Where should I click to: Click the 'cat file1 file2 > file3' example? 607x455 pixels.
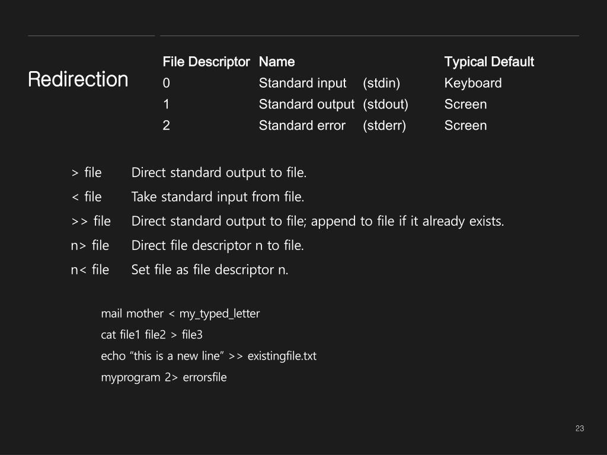coord(152,335)
